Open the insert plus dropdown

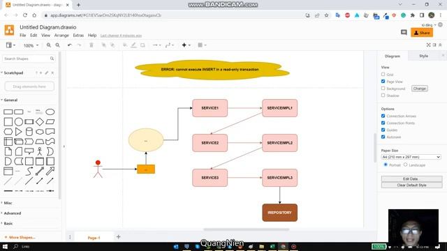point(186,45)
